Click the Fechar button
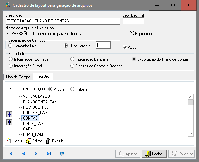 click(154, 154)
